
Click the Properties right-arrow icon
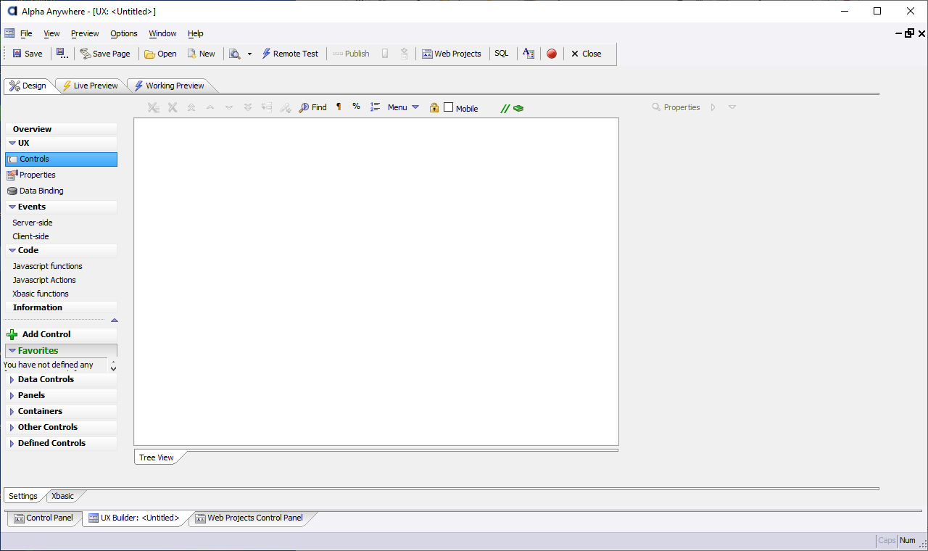tap(713, 107)
